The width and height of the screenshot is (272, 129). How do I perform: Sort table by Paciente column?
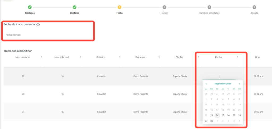click(159, 57)
